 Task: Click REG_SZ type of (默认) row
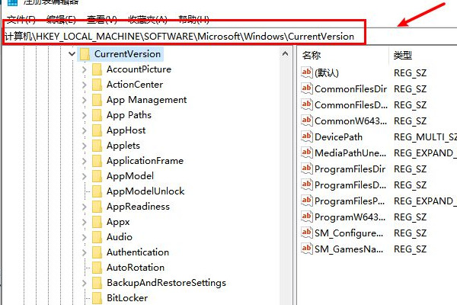[x=410, y=72]
